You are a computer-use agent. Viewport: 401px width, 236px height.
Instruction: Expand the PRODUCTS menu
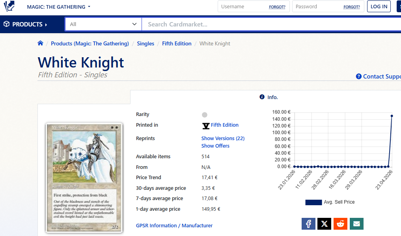[25, 24]
